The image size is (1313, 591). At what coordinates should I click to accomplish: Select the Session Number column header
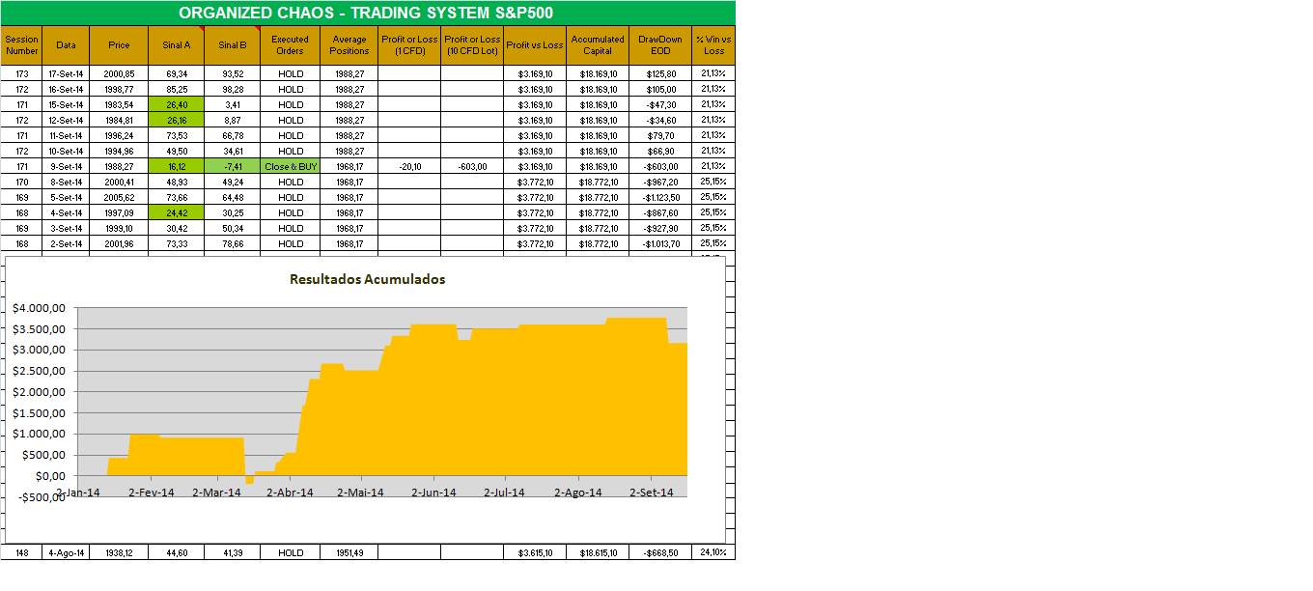[22, 45]
